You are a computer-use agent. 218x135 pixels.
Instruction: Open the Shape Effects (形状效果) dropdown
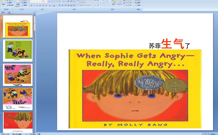point(128,5)
